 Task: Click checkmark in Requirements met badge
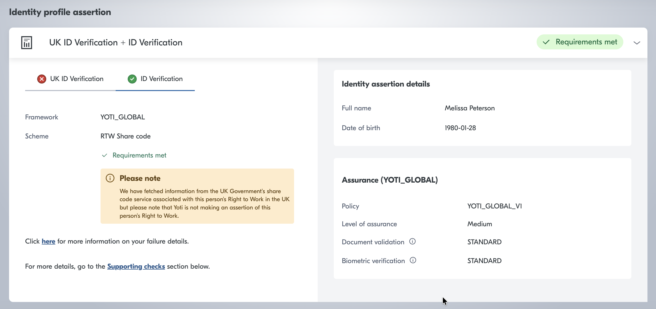[x=546, y=42]
